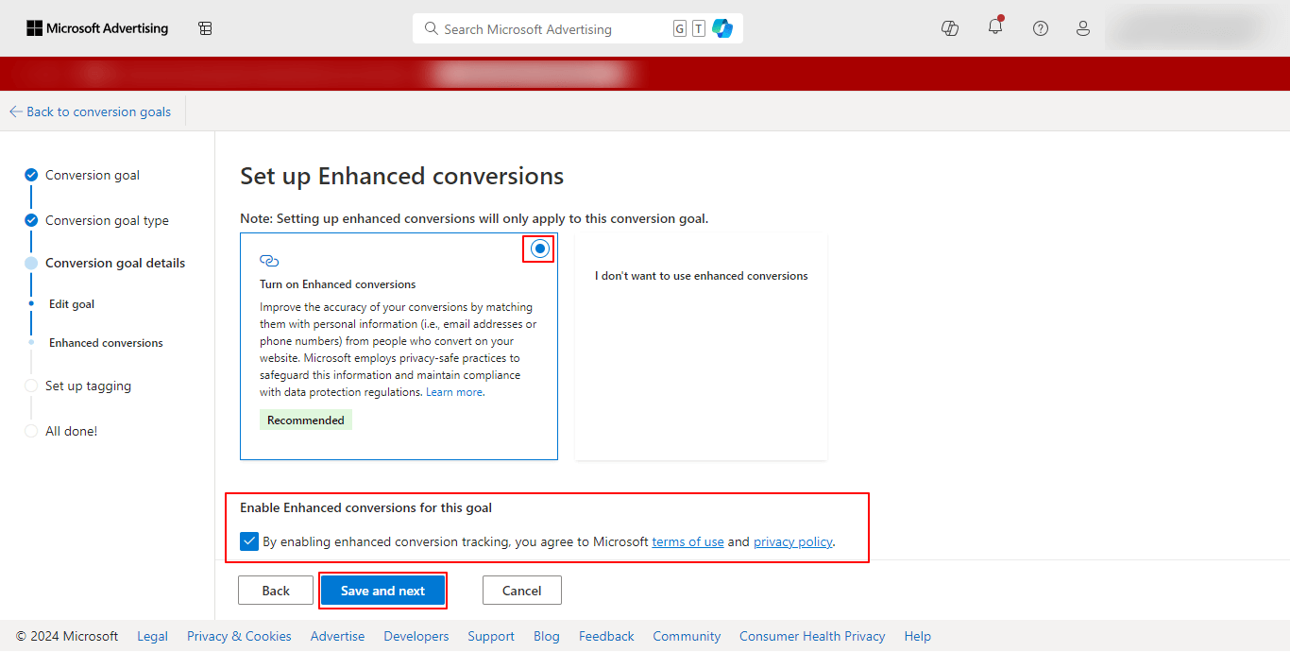Open Consumer Health Privacy footer link
Image resolution: width=1290 pixels, height=652 pixels.
(812, 636)
